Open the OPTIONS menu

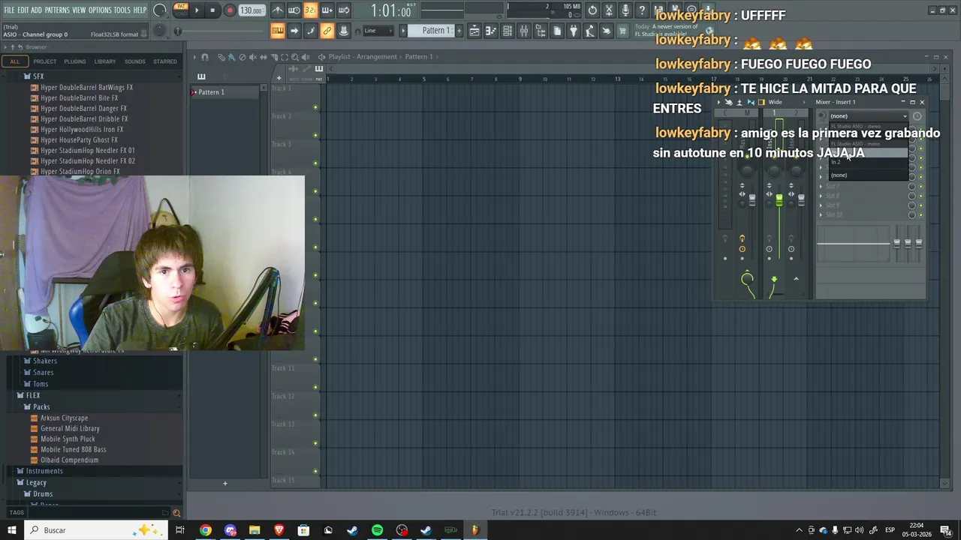(100, 10)
